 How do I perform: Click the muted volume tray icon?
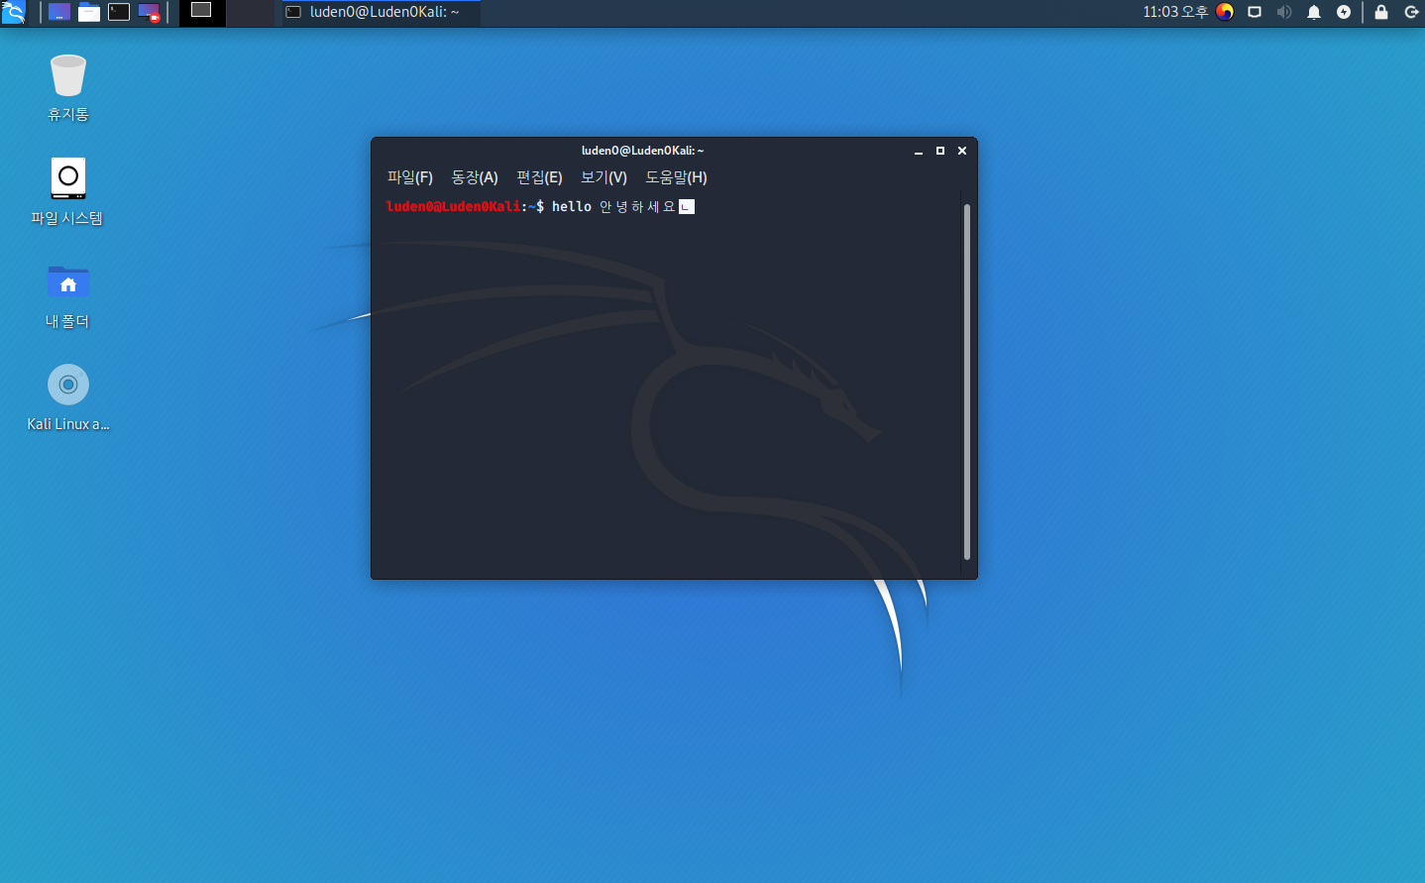tap(1284, 12)
